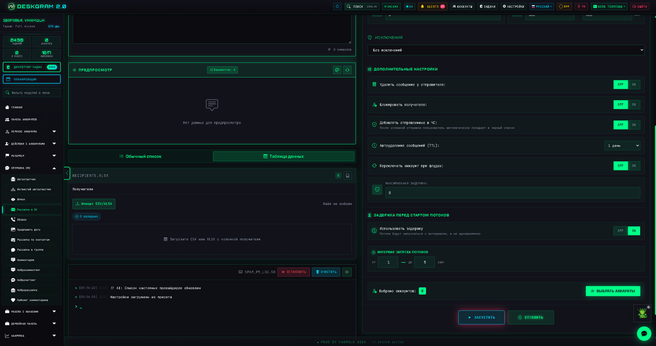
Task: Open the ALERTS bell notifications
Action: pyautogui.click(x=433, y=7)
